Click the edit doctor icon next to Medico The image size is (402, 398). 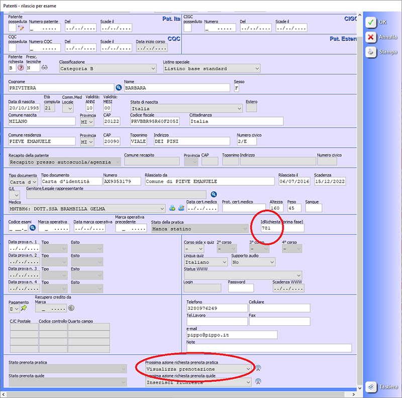181,208
